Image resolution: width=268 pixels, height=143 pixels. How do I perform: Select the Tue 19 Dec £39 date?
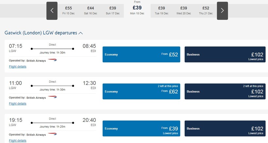point(161,10)
